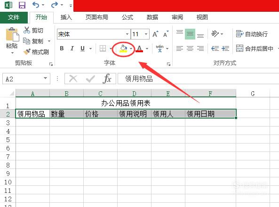Switch to the 插入 tab

click(66, 17)
